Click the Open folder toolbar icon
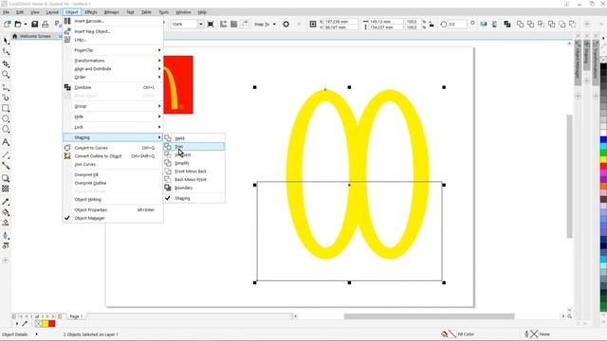The image size is (607, 341). pyautogui.click(x=18, y=24)
